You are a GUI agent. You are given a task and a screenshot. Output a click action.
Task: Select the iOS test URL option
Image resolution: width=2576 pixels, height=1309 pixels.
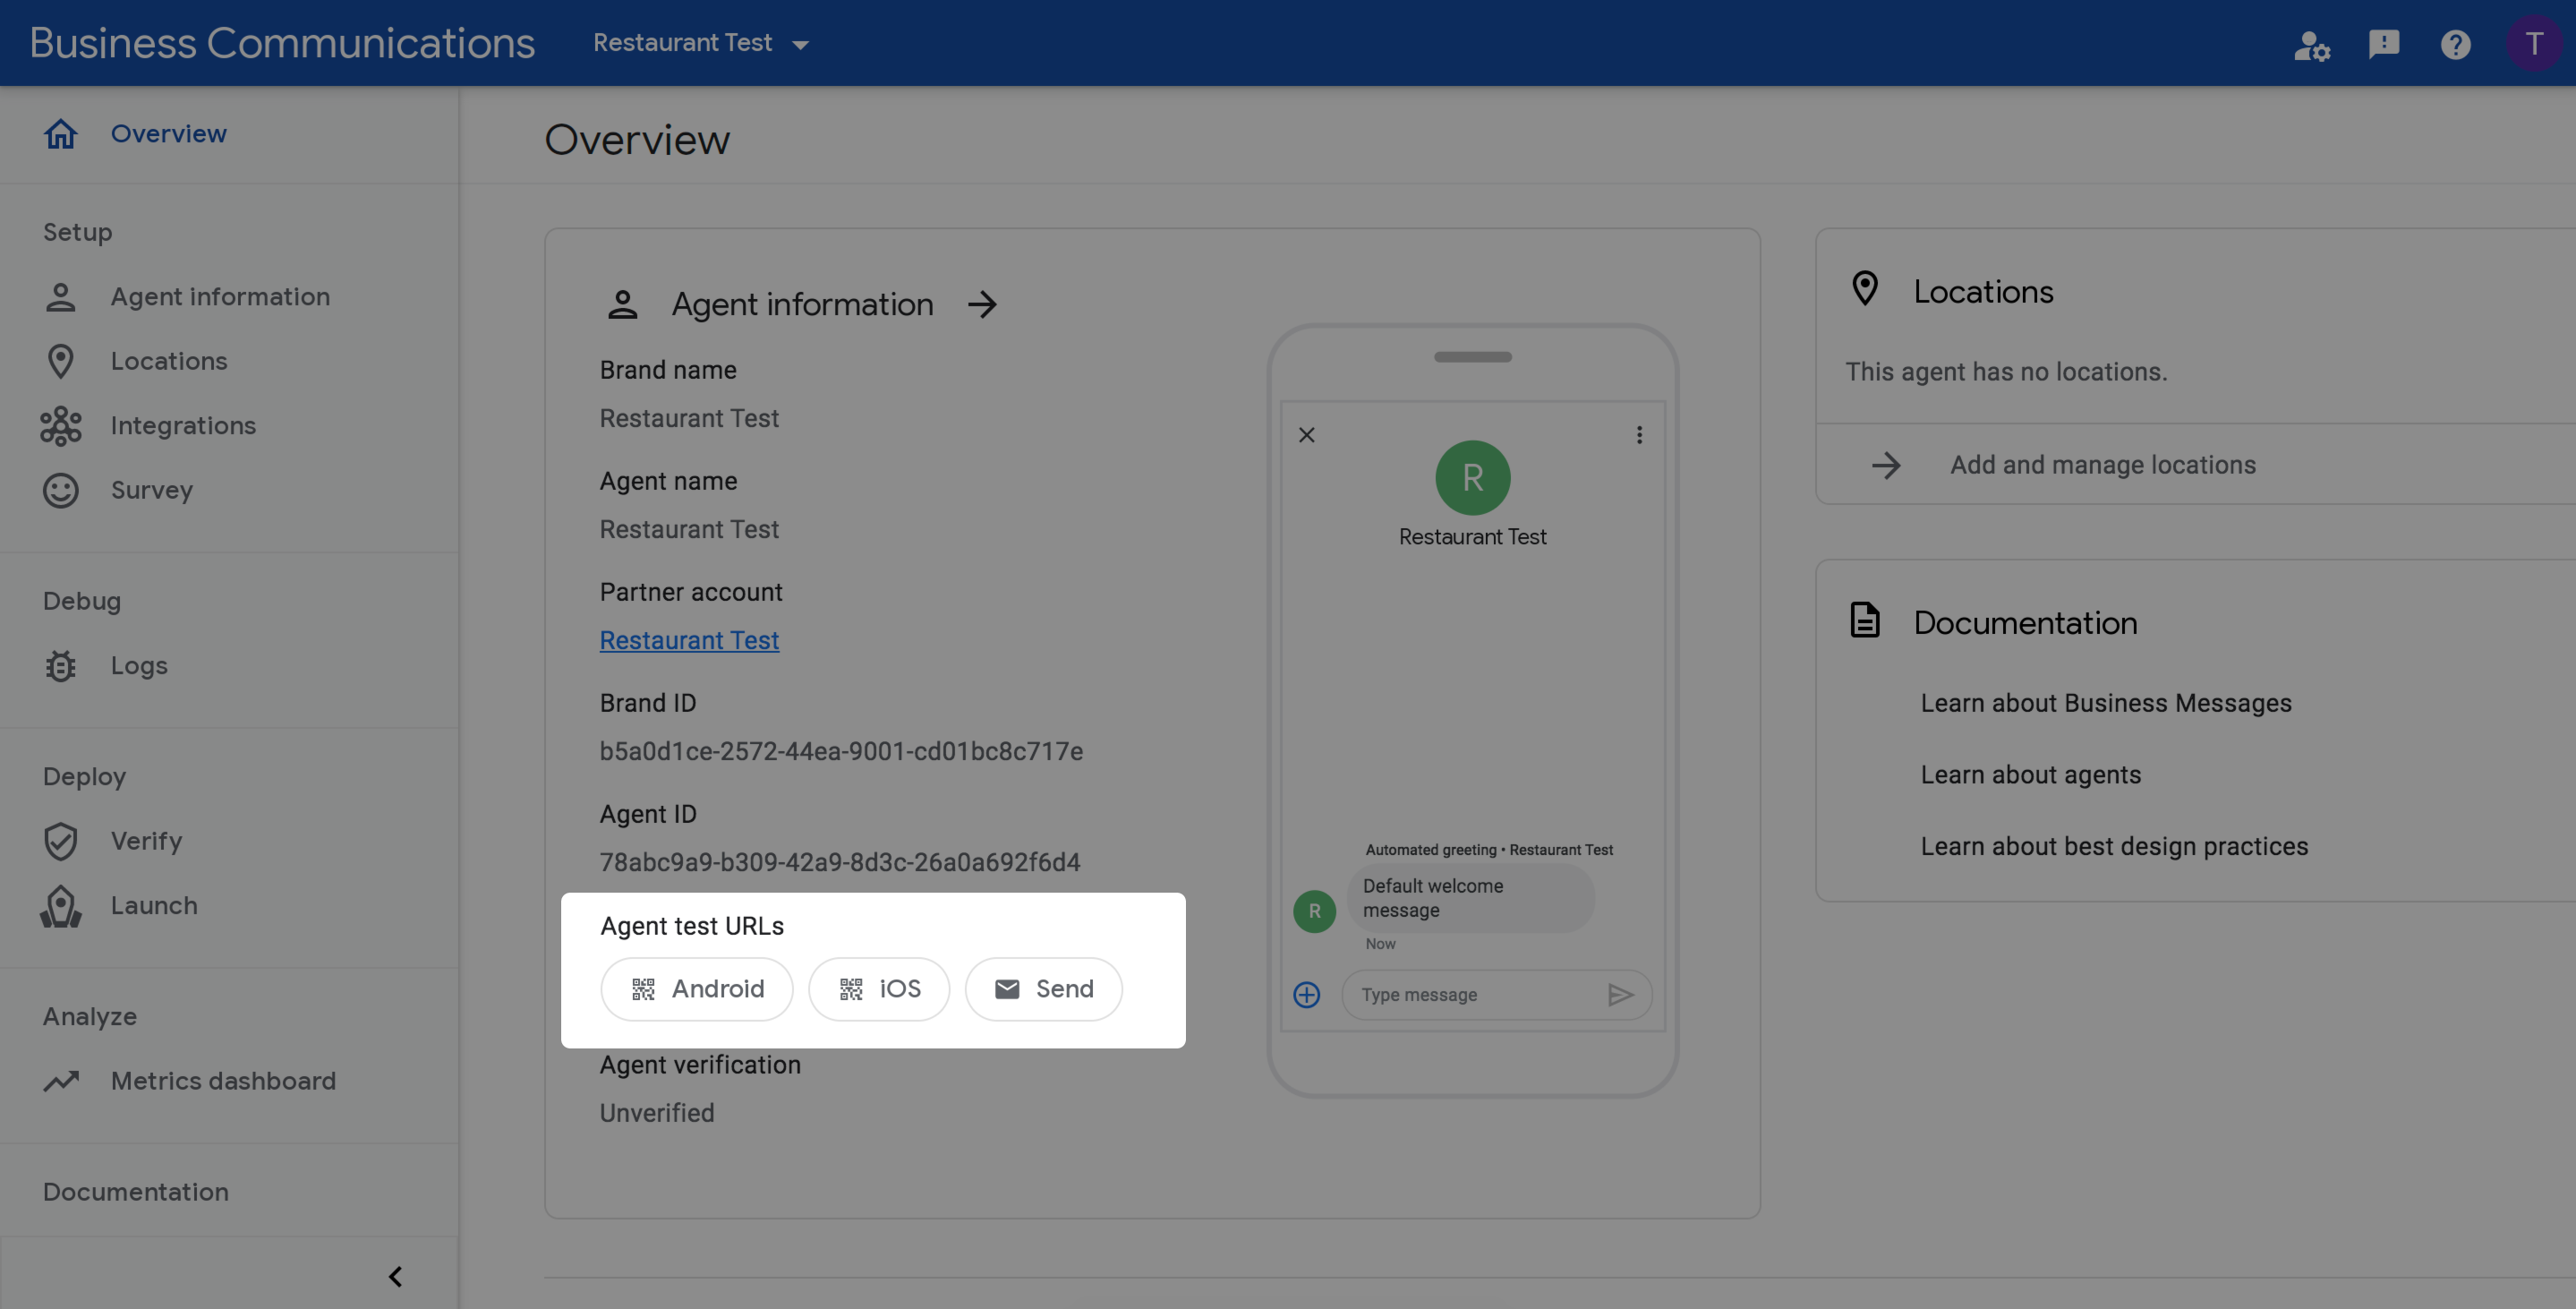tap(877, 988)
